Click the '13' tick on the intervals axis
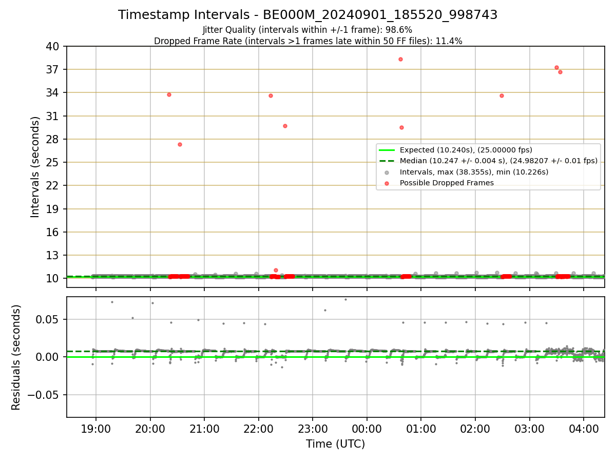 pos(53,256)
